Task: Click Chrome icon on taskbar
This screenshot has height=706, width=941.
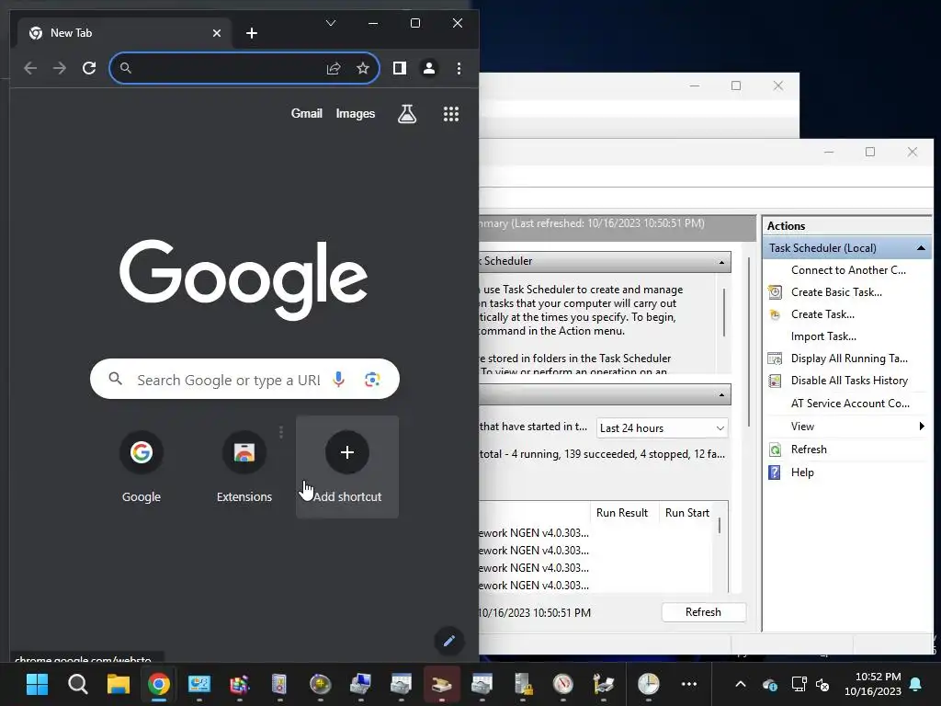Action: 158,684
